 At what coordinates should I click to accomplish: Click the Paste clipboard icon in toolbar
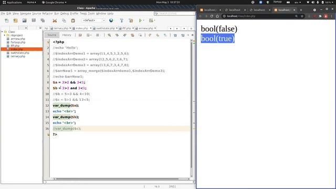(73, 20)
